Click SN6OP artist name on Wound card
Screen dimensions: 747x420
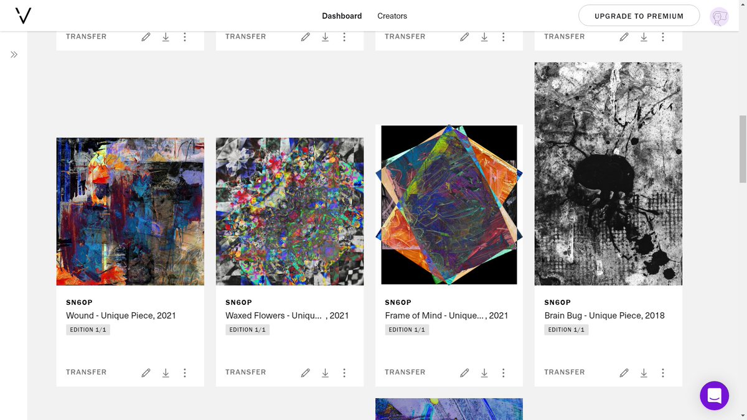[78, 302]
